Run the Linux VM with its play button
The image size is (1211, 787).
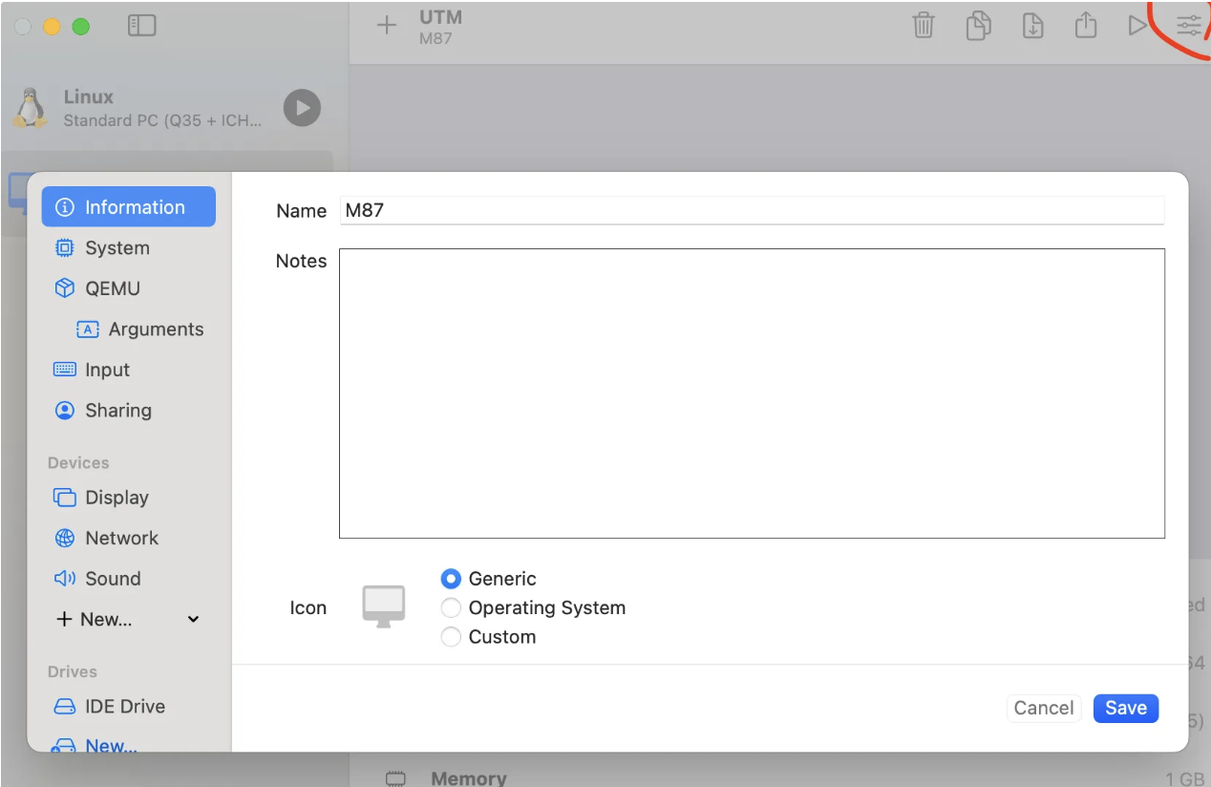click(x=302, y=107)
